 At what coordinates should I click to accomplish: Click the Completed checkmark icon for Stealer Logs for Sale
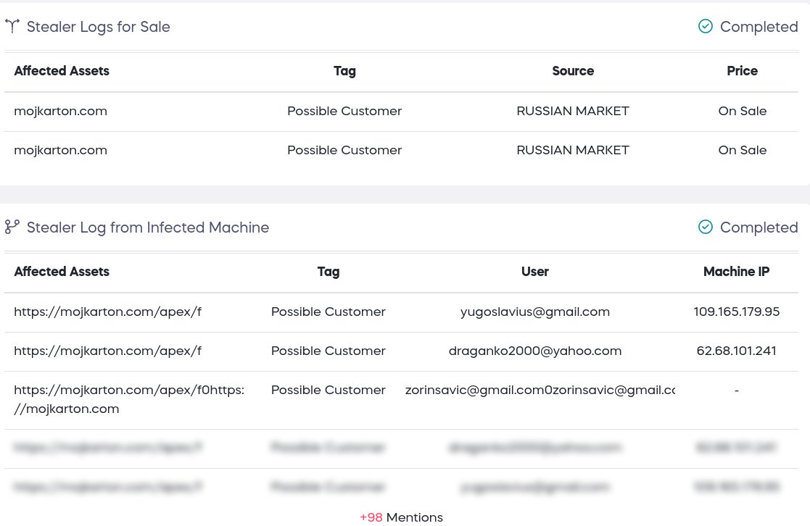705,26
